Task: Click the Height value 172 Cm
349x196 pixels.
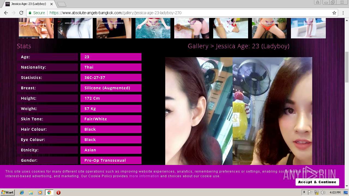Action: [x=111, y=98]
